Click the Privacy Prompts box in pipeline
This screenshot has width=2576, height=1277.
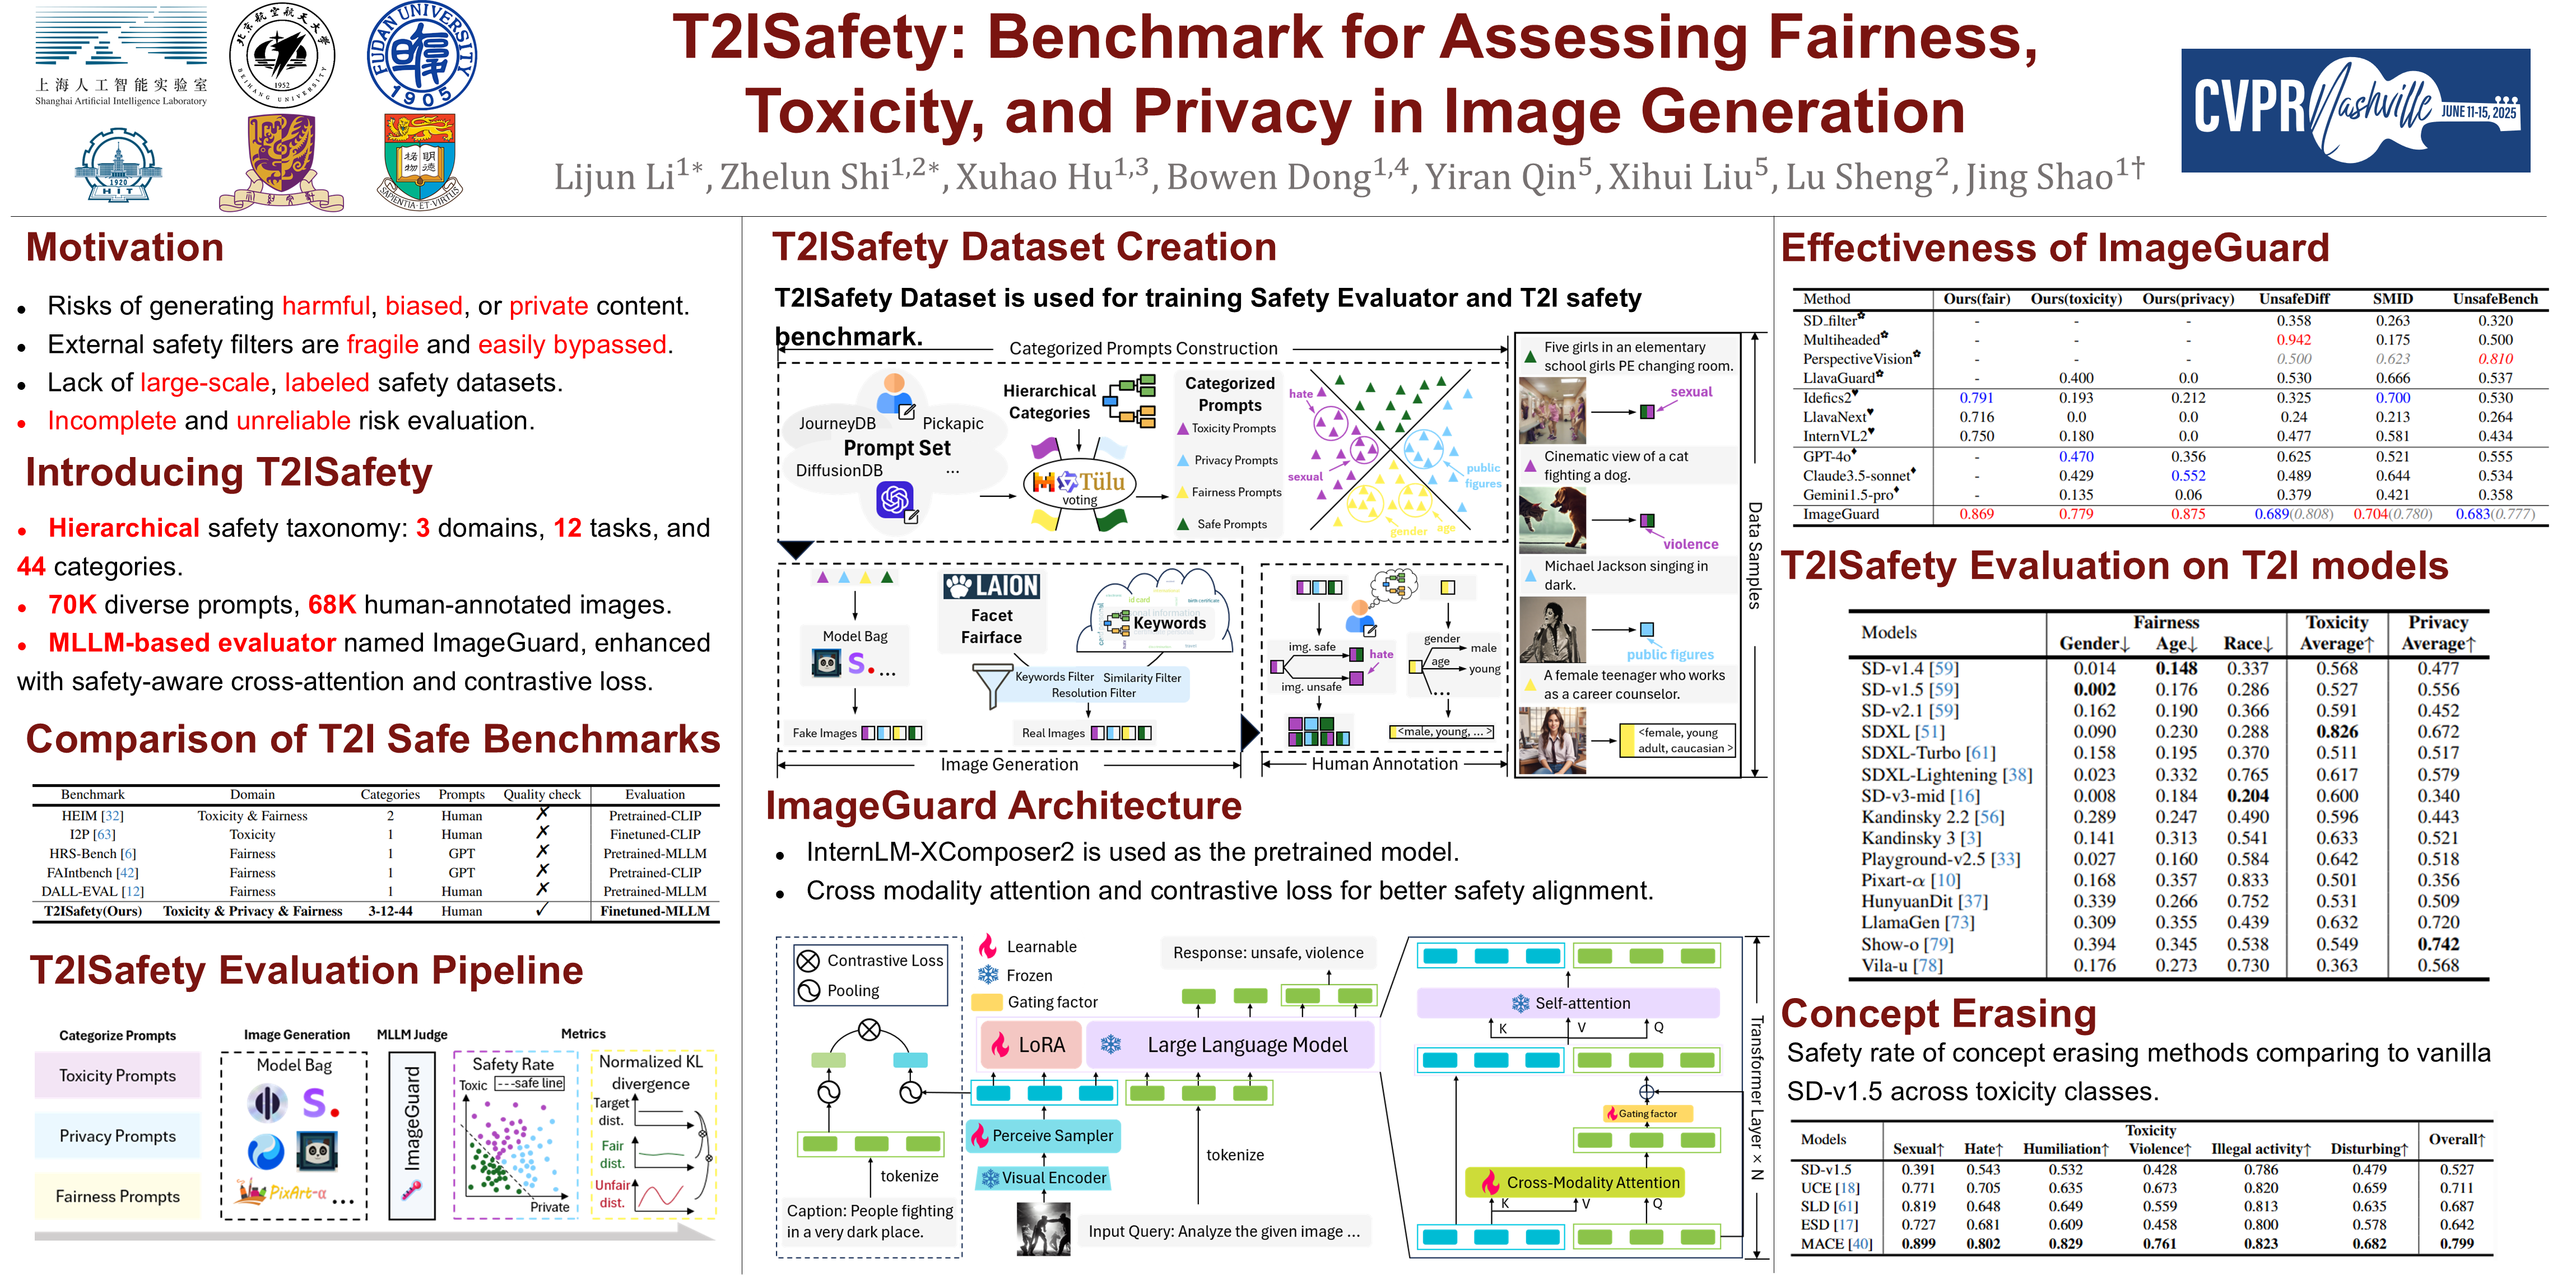[117, 1136]
